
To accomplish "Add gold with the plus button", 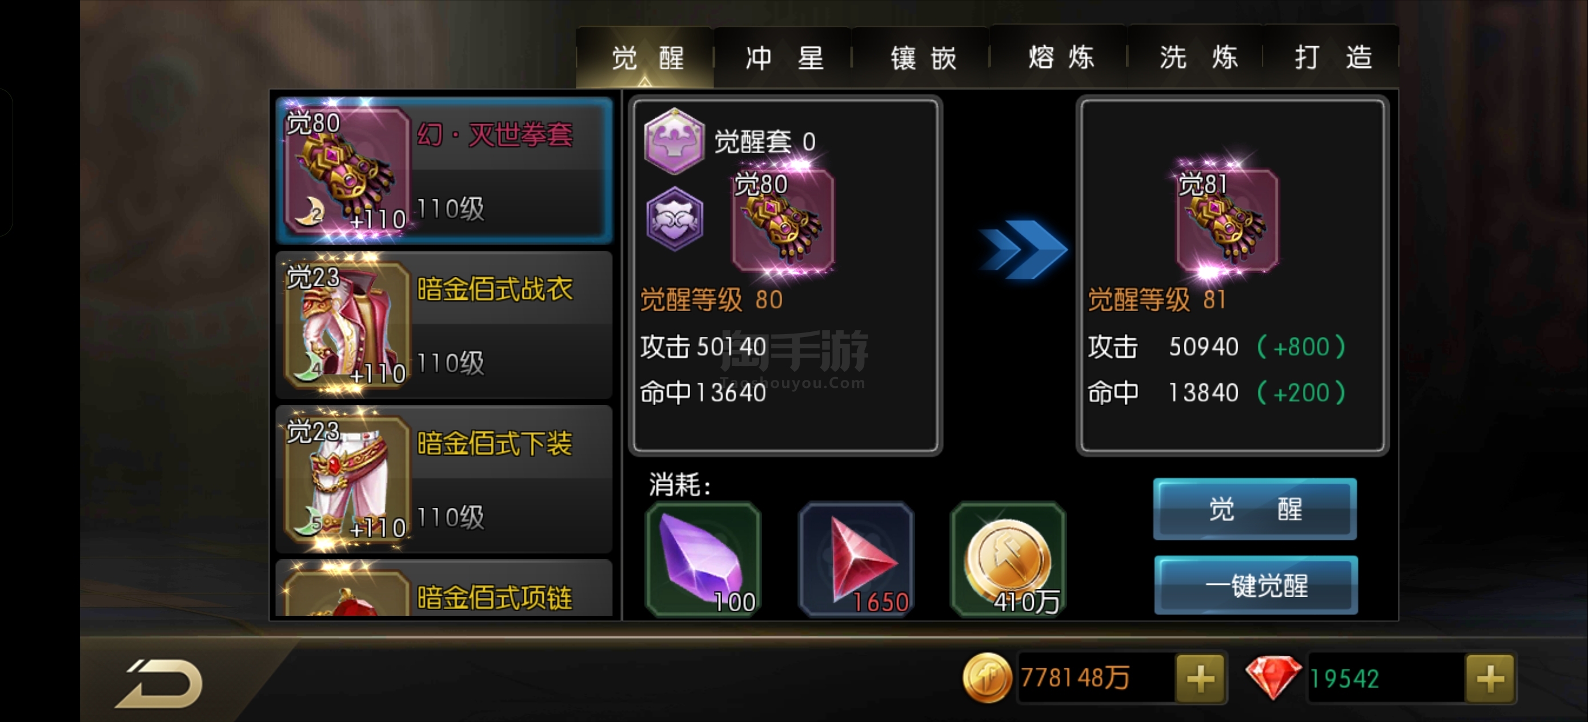I will click(1200, 678).
